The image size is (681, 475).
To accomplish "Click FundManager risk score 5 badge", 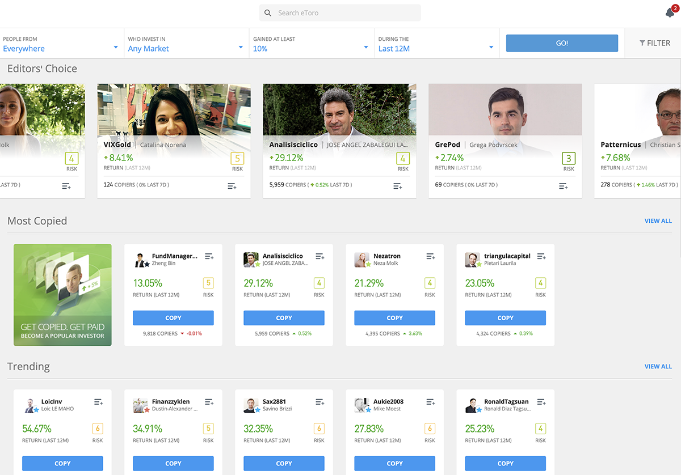I will (208, 283).
